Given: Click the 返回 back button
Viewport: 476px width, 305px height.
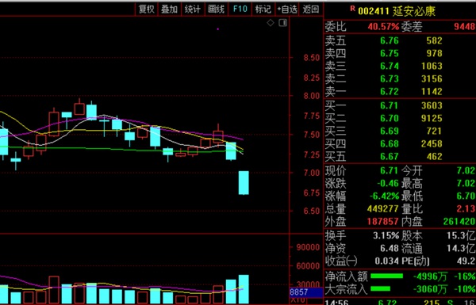Looking at the screenshot, I should point(310,9).
